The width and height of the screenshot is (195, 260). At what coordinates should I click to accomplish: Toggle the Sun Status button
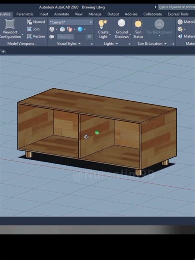point(138,29)
